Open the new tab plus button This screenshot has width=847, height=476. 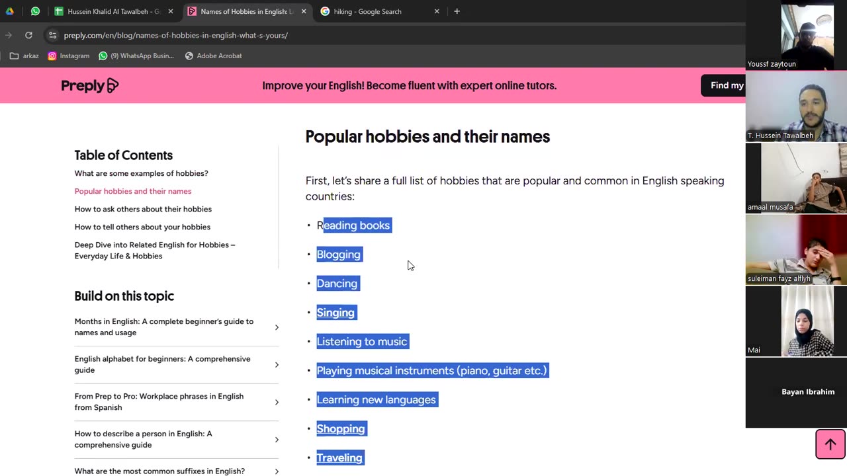tap(457, 11)
